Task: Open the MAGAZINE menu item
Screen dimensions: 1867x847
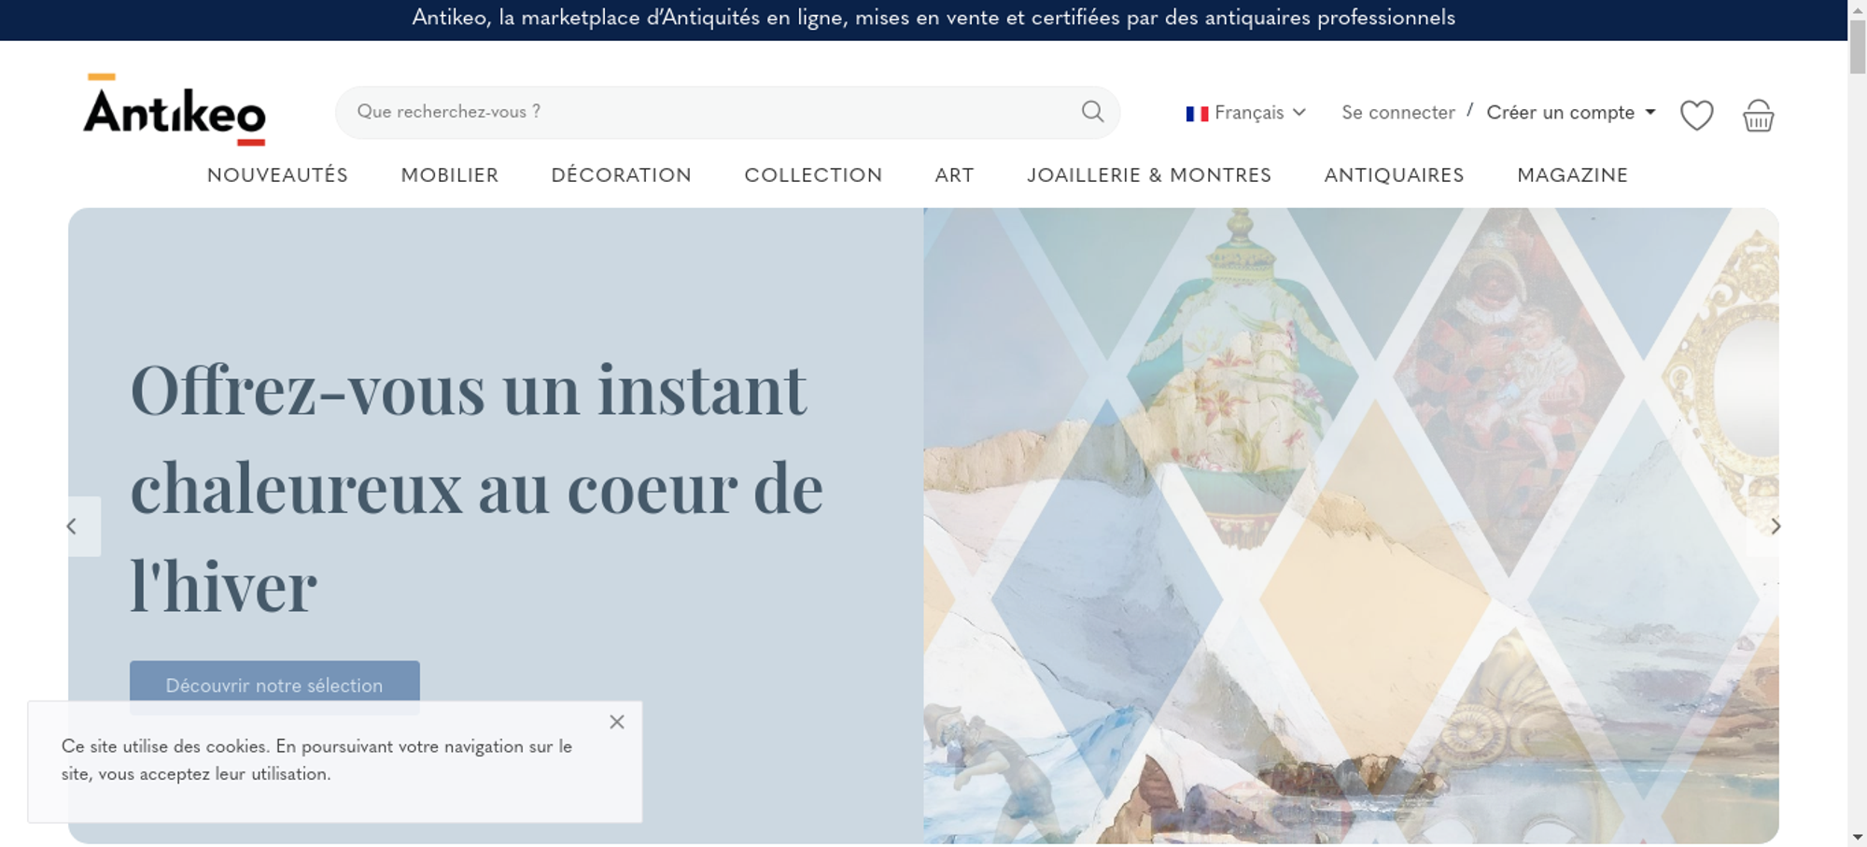Action: 1573,175
